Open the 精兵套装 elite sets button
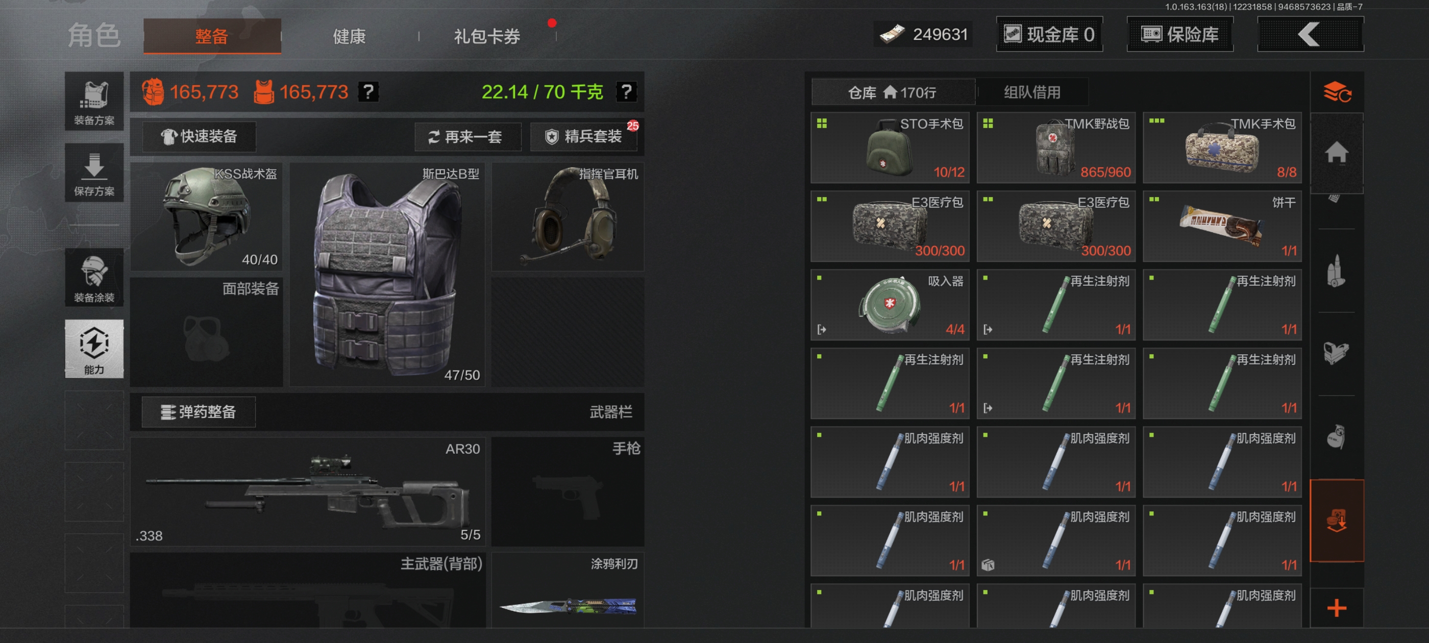Image resolution: width=1429 pixels, height=643 pixels. click(583, 136)
